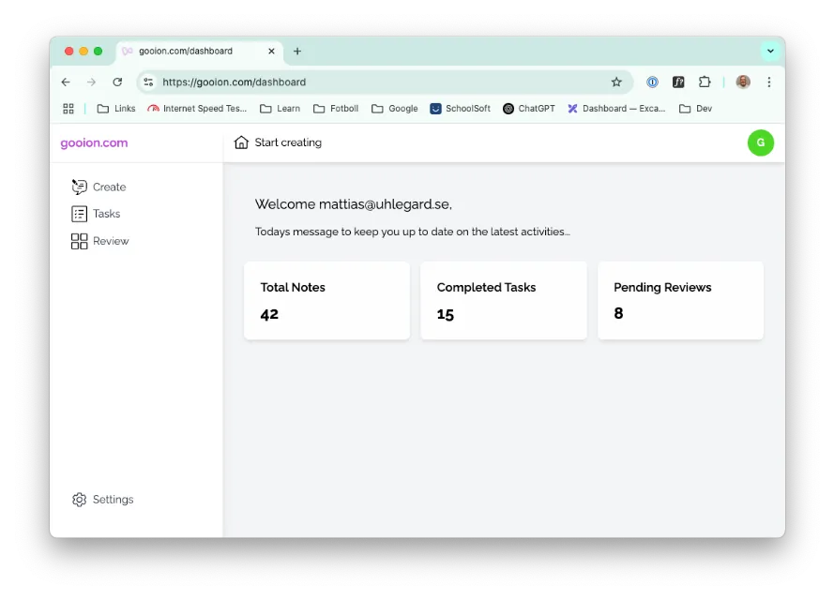Open the Learn bookmark folder
834x600 pixels.
coord(280,109)
